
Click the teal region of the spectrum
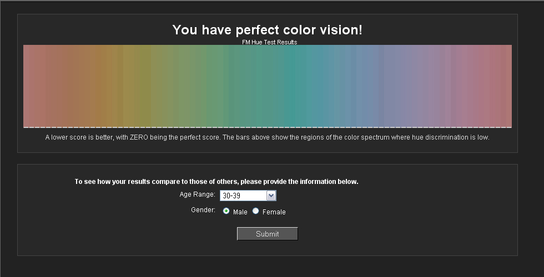(x=294, y=86)
